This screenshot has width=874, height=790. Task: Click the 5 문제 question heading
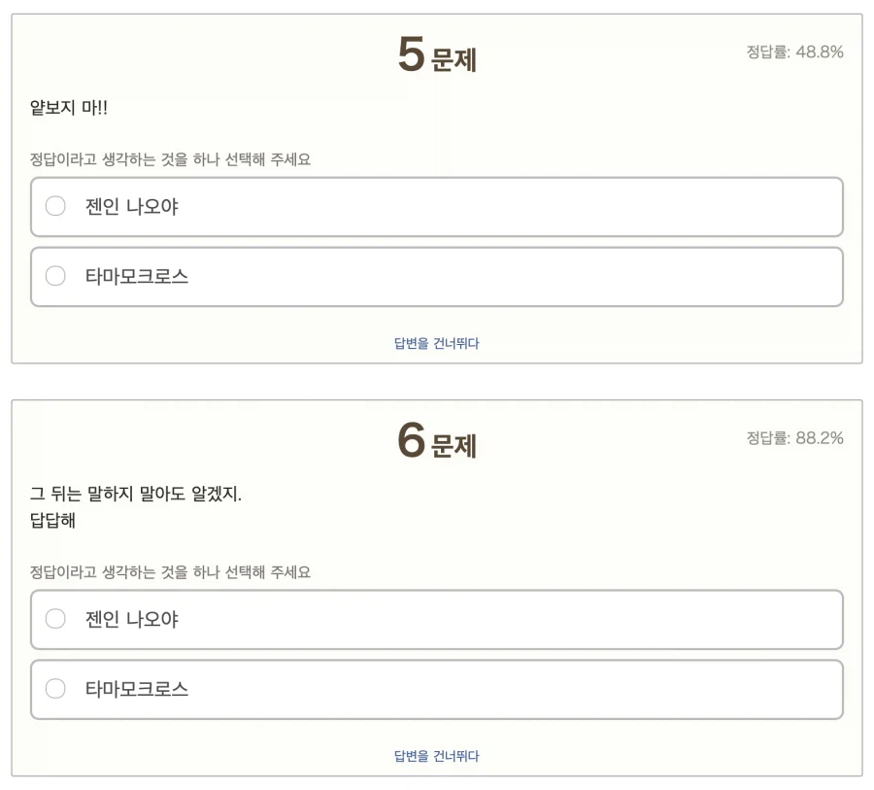click(x=436, y=55)
